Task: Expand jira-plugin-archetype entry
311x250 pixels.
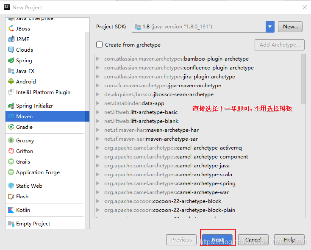Action: [97, 77]
